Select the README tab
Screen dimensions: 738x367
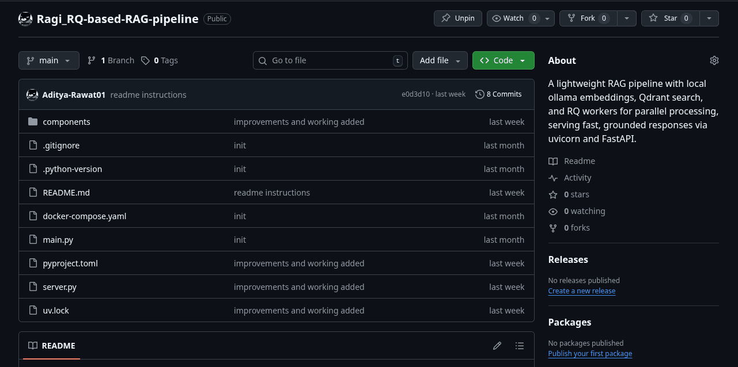click(52, 346)
